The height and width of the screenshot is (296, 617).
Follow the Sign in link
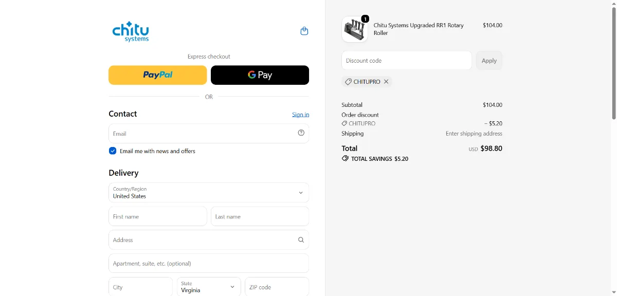[x=301, y=115]
